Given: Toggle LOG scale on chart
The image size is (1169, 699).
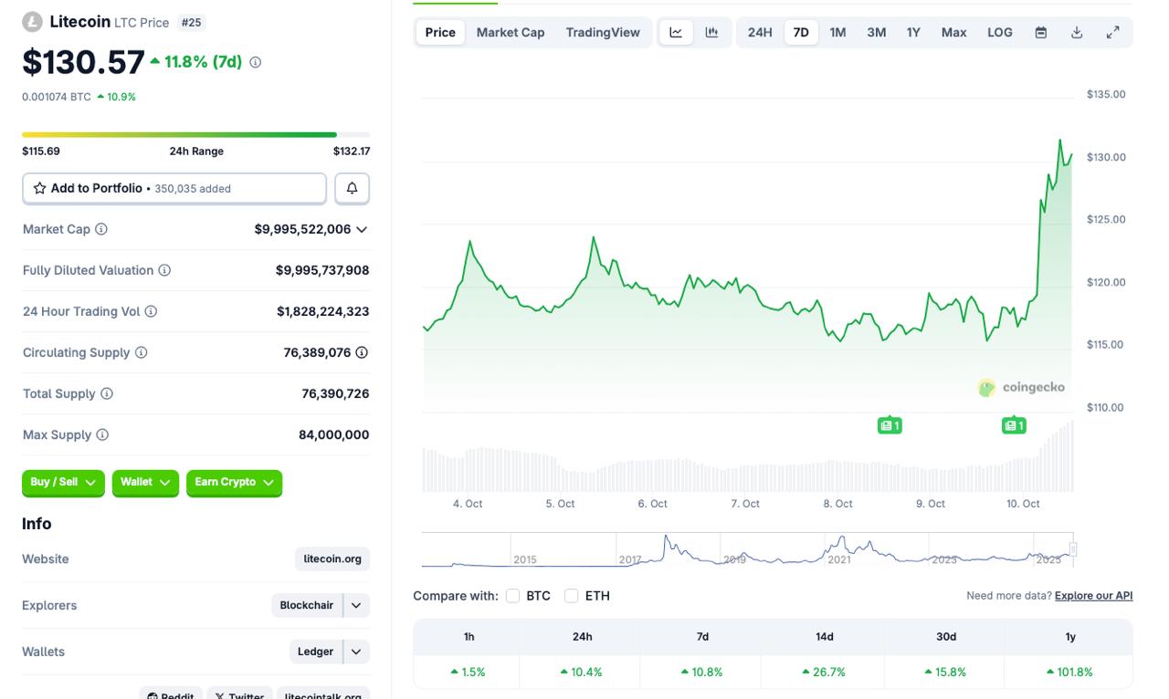Looking at the screenshot, I should pyautogui.click(x=999, y=32).
